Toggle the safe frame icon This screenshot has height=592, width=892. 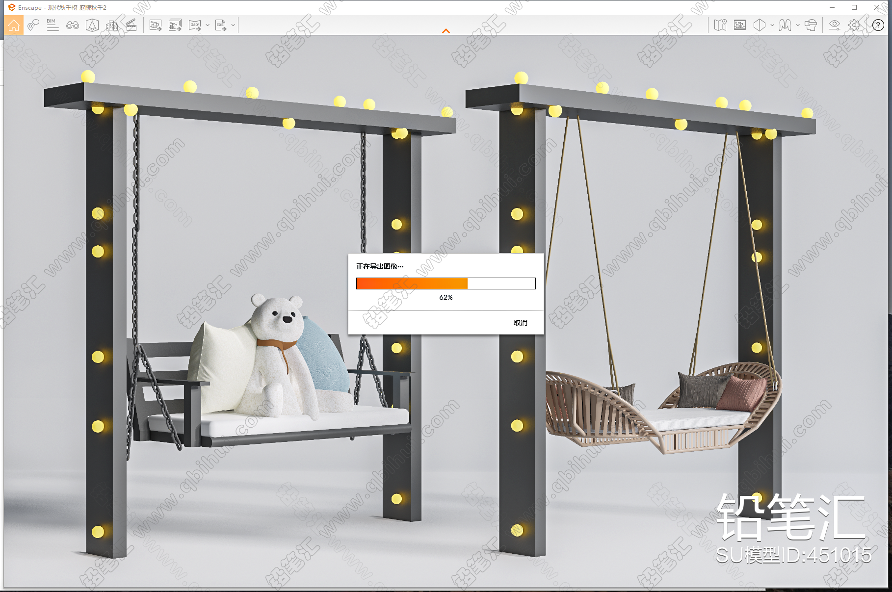tap(740, 25)
